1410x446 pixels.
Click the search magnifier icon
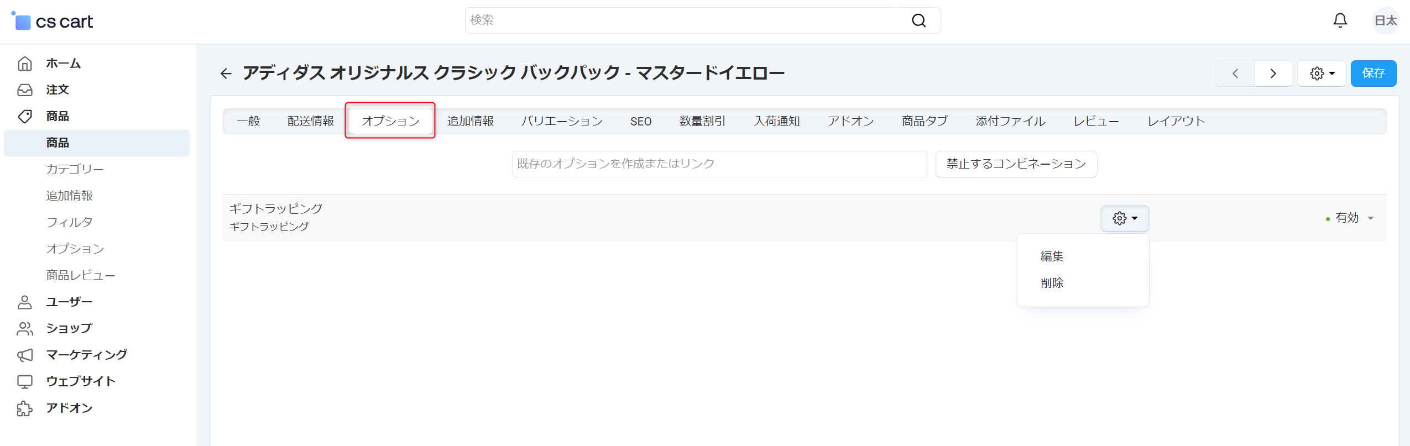918,20
